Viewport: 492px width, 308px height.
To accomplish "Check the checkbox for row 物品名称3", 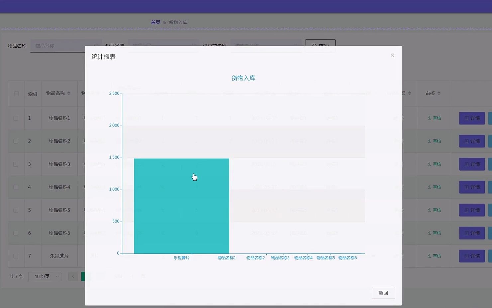I will click(x=16, y=164).
